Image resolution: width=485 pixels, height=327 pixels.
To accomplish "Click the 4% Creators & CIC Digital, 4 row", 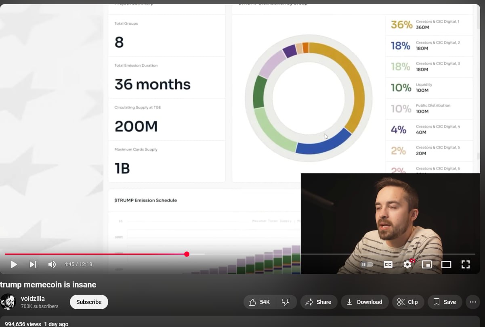I will pos(429,130).
